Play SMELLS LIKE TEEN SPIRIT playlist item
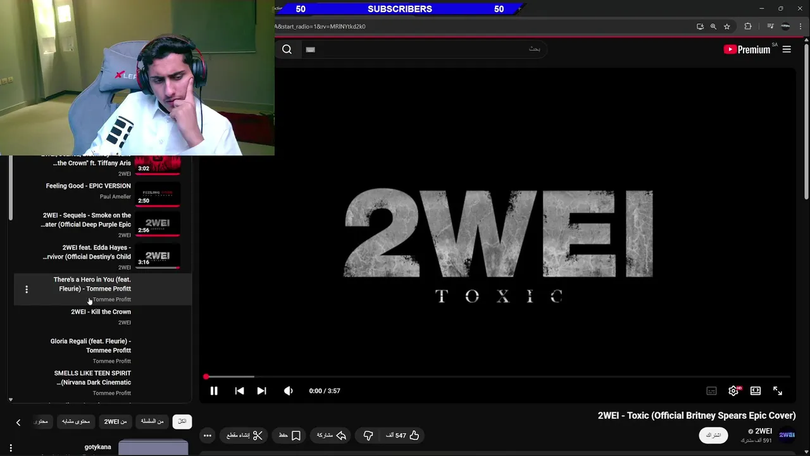The image size is (810, 456). coord(103,383)
